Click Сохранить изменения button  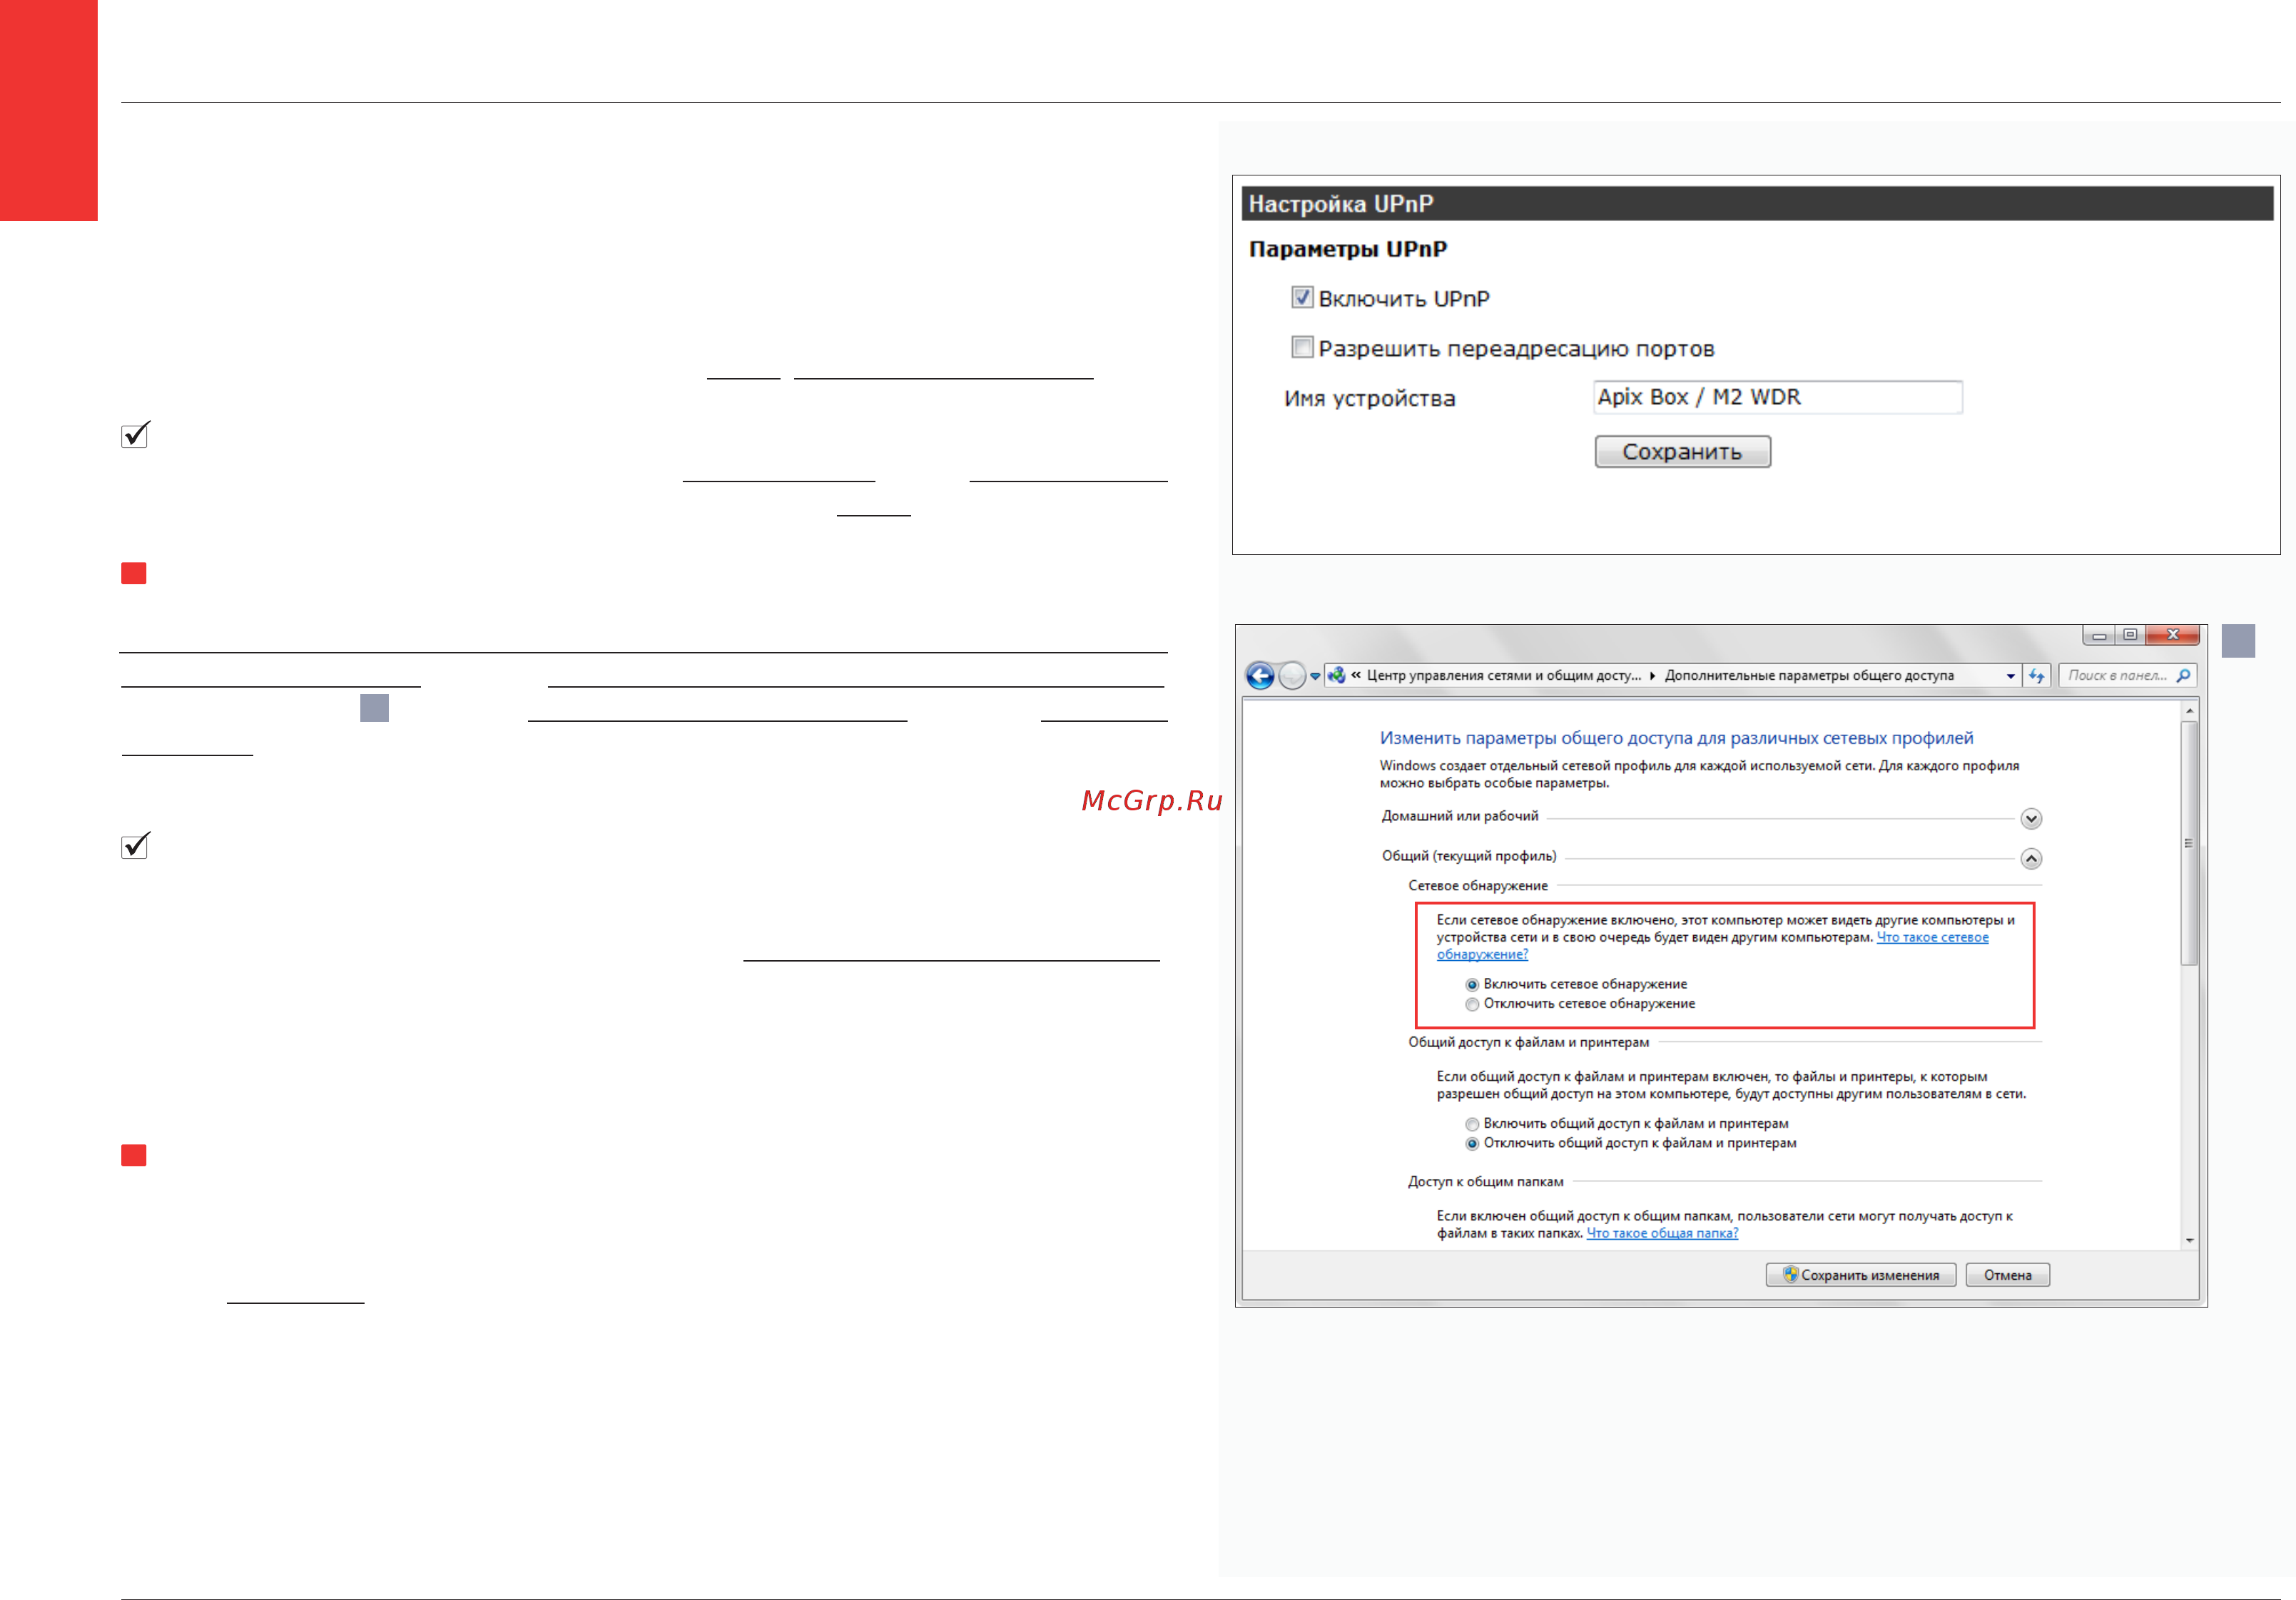pos(1860,1275)
